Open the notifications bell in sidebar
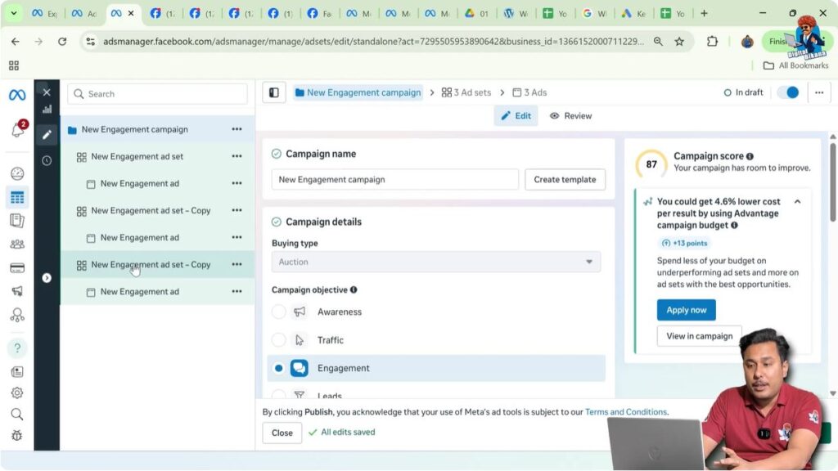The image size is (838, 471). pos(17,130)
